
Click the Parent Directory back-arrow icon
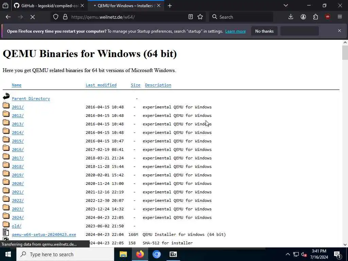(6, 96)
